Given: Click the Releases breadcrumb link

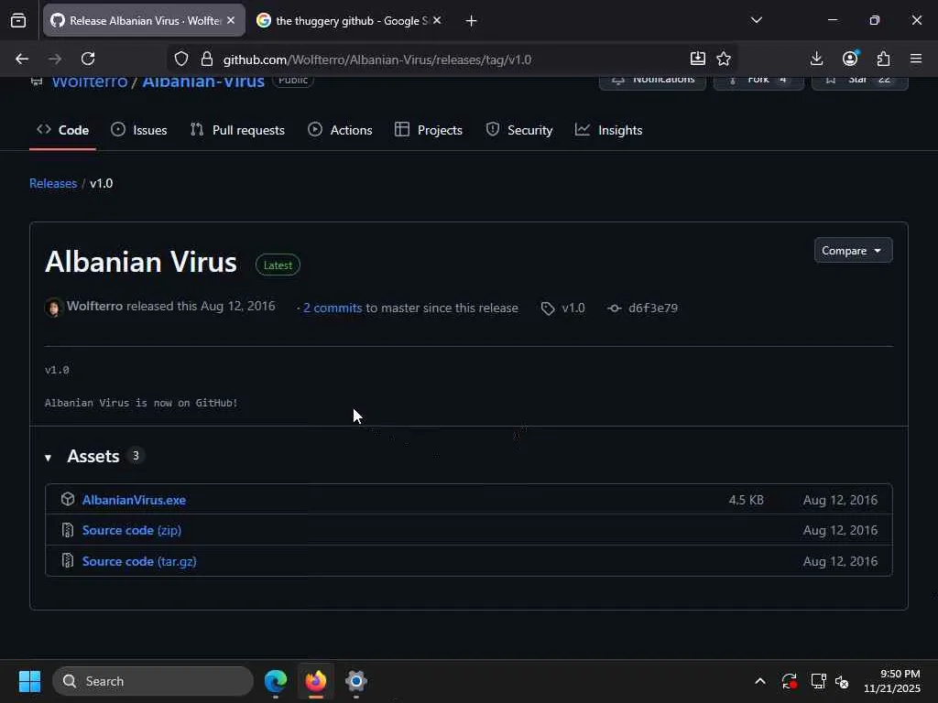Looking at the screenshot, I should [x=53, y=183].
